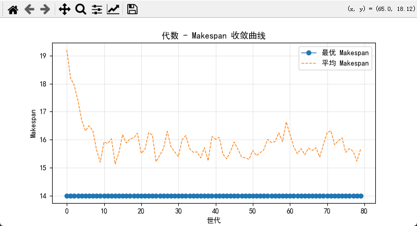Image resolution: width=417 pixels, height=226 pixels.
Task: Click the orange dashed line peak near generation 59
Action: 286,123
